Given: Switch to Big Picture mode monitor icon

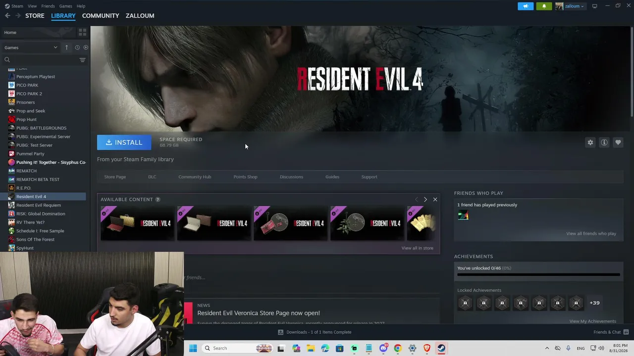Looking at the screenshot, I should [x=594, y=6].
